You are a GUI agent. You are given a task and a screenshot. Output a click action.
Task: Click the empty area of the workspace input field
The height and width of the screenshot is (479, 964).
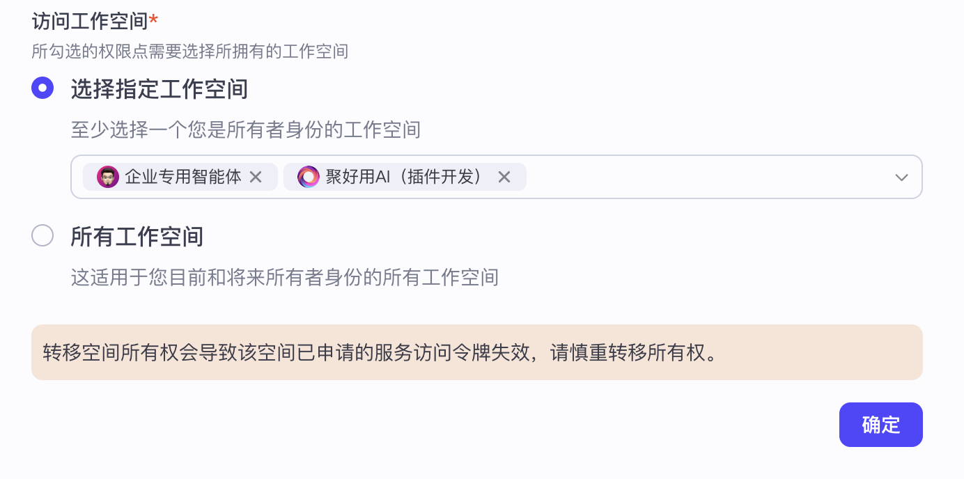tap(697, 177)
